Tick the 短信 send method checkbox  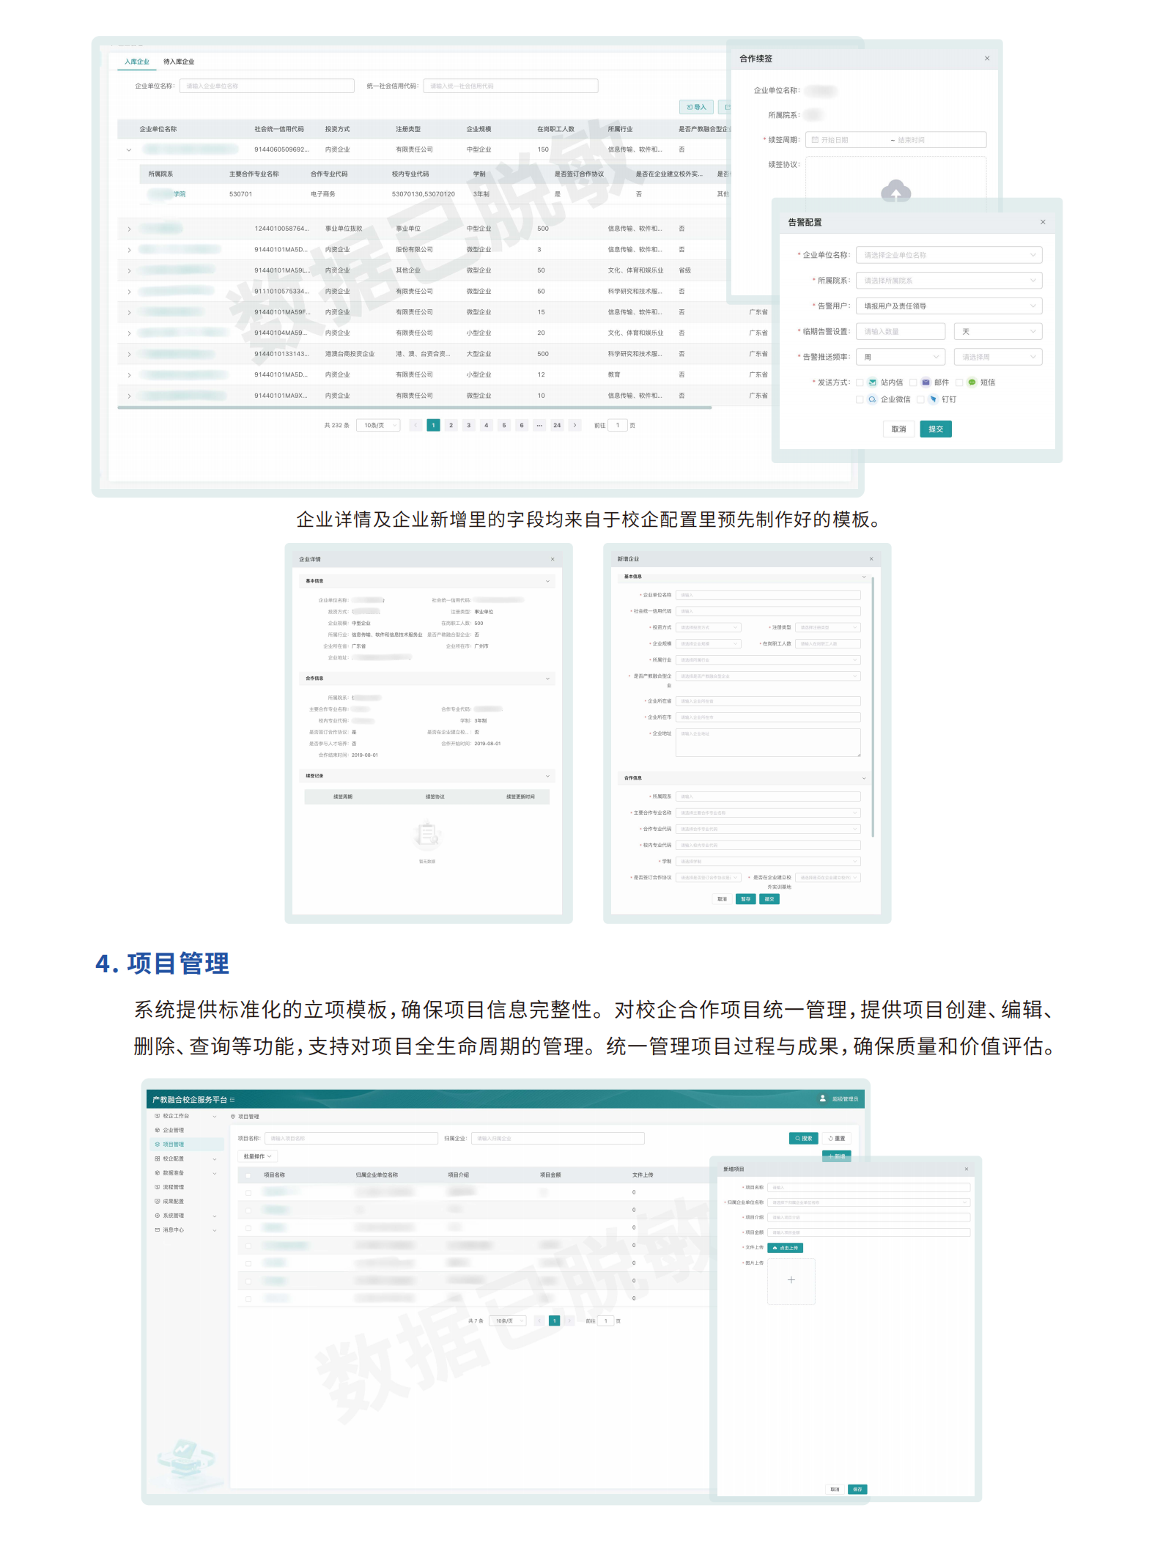[959, 382]
